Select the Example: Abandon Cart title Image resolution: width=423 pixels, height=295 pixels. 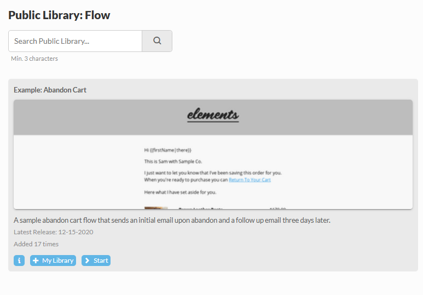point(50,90)
